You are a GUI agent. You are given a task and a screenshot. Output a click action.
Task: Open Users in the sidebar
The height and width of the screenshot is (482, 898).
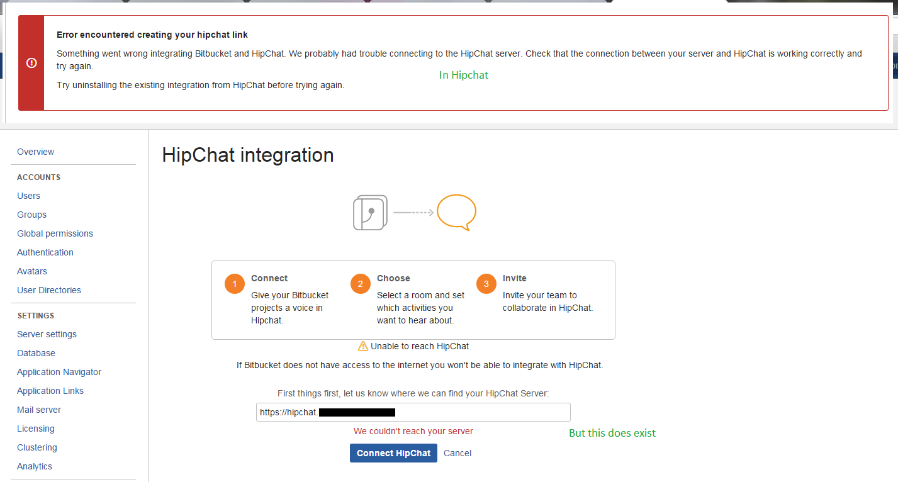pyautogui.click(x=29, y=196)
